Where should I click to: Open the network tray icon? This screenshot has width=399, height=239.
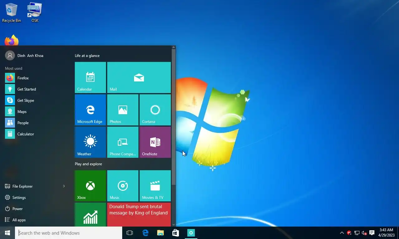(357, 233)
